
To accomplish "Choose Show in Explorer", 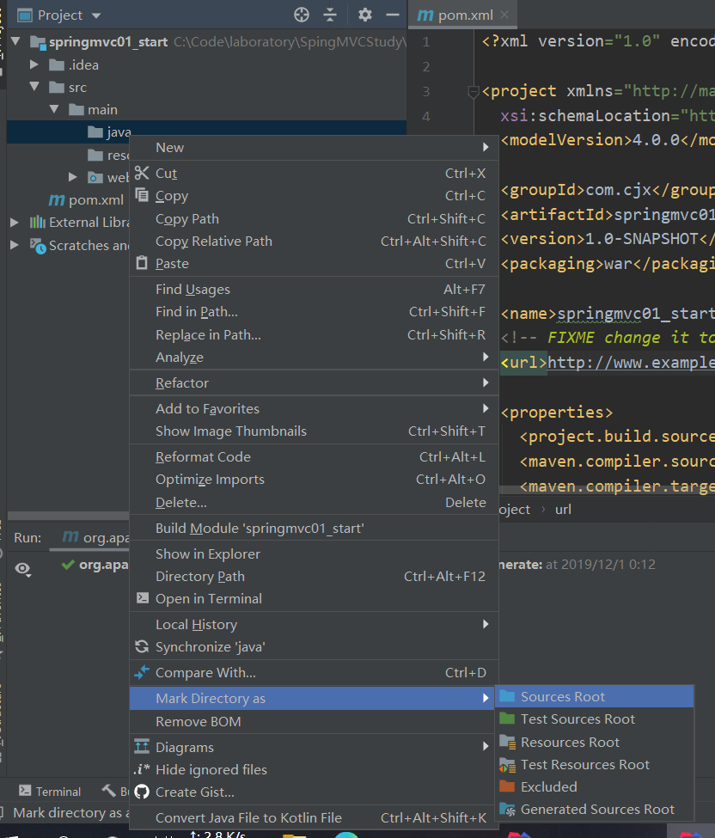I will click(x=315, y=554).
